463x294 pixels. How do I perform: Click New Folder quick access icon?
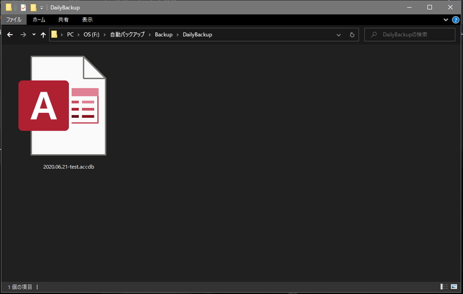(x=34, y=8)
